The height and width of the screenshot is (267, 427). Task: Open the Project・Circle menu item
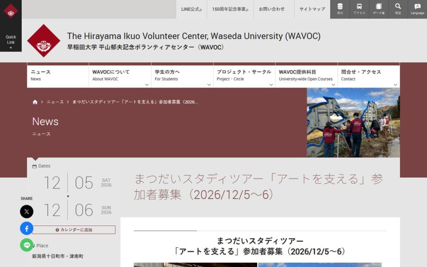pos(244,76)
